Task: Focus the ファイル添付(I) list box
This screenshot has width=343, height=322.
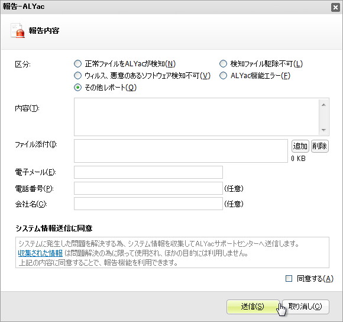Action: click(x=181, y=151)
